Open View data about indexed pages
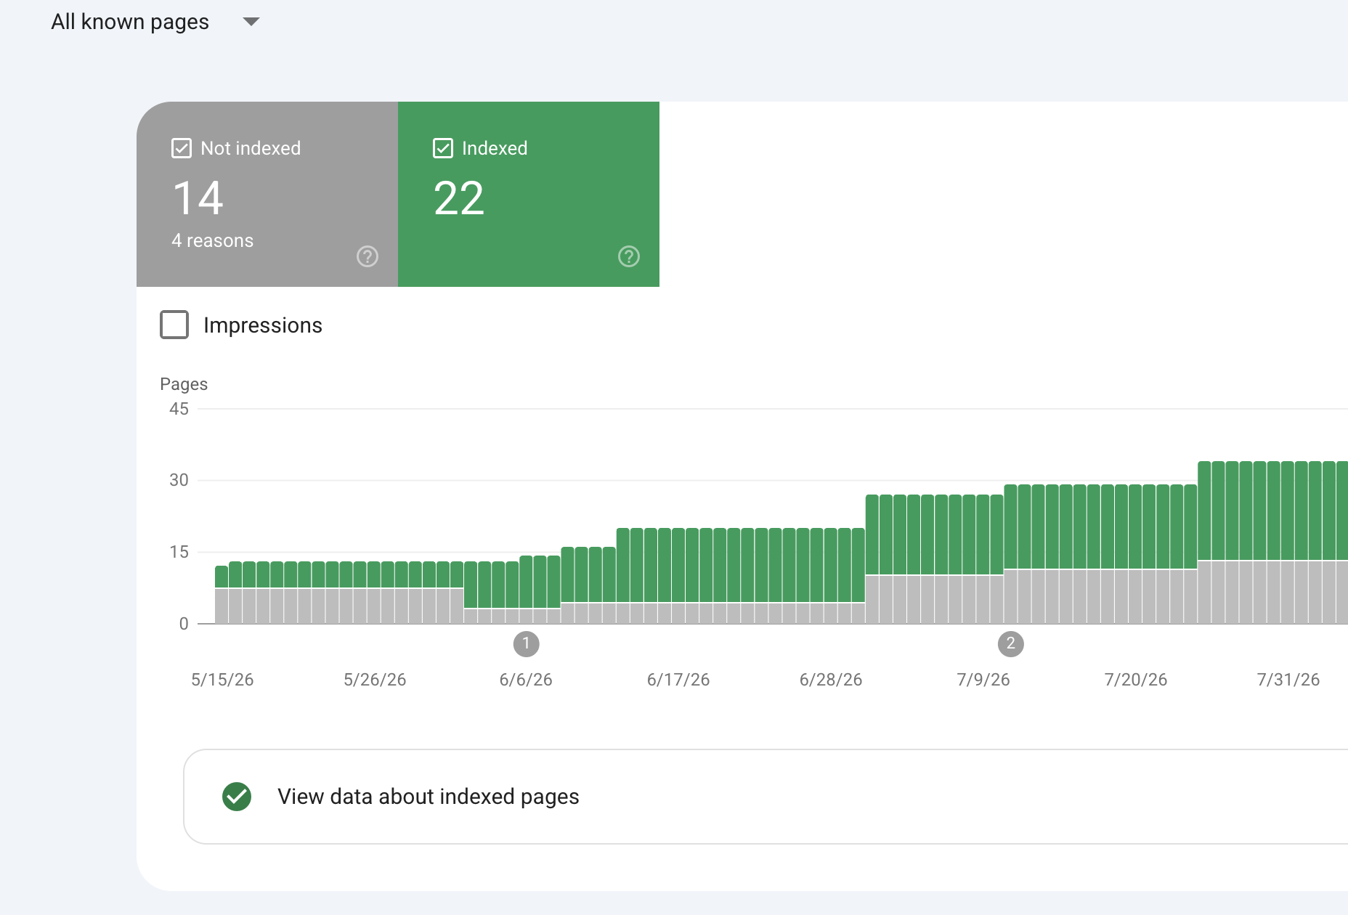This screenshot has height=915, width=1348. 766,797
